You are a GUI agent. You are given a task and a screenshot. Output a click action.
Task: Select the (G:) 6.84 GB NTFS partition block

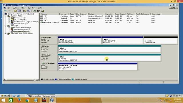122,40
